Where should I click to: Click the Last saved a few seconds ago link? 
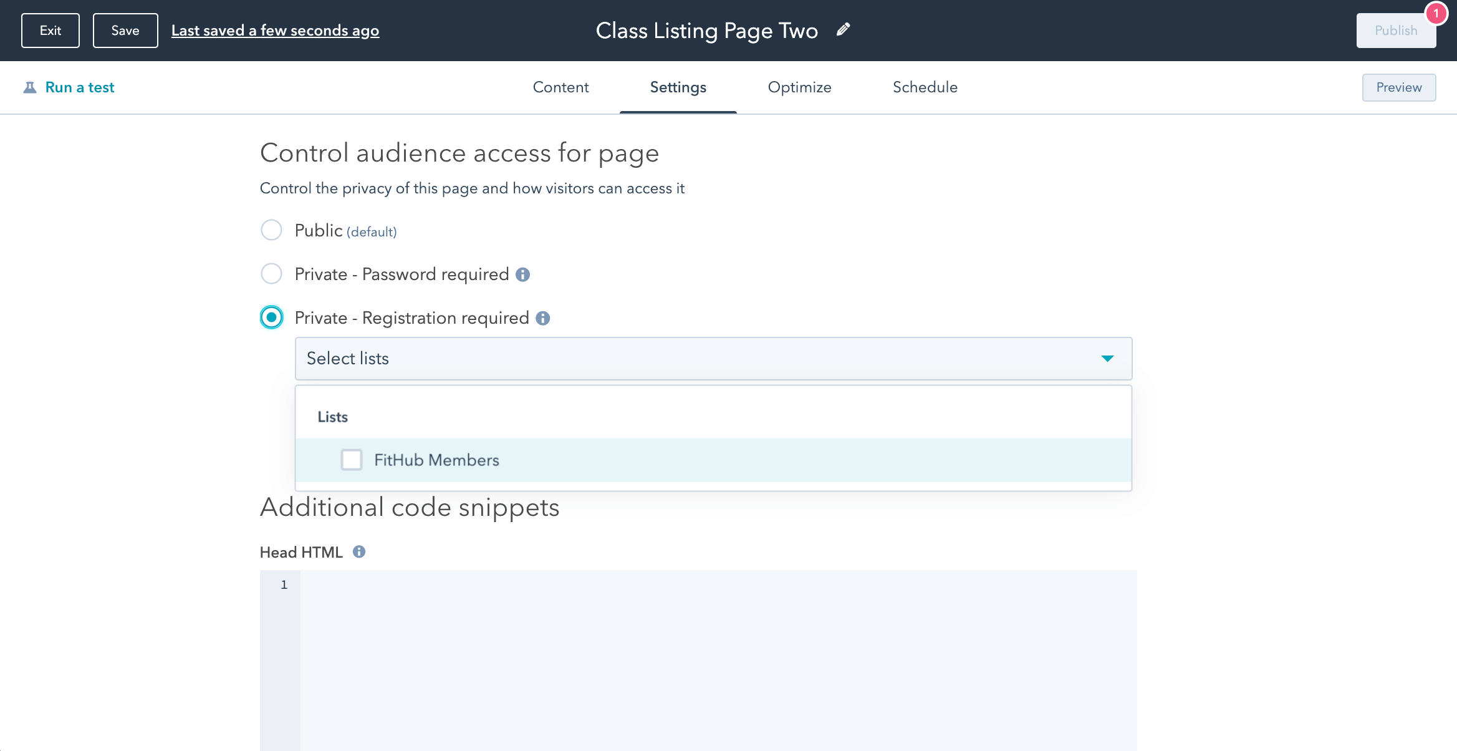pos(276,30)
